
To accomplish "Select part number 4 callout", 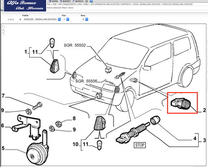I will coord(195,138).
